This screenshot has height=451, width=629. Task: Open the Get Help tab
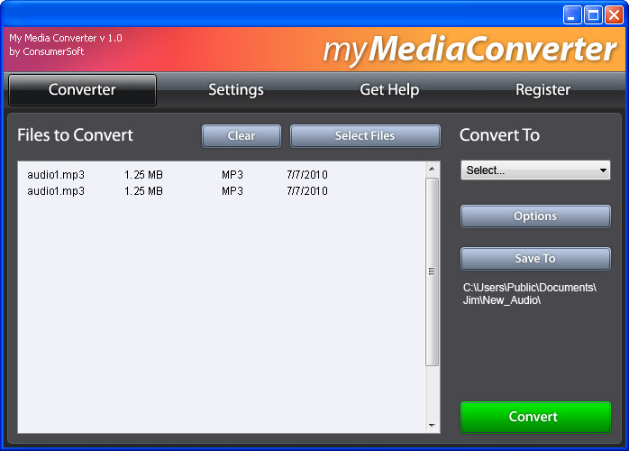(x=389, y=90)
